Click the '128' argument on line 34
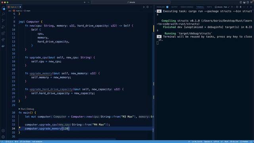 click(65, 129)
